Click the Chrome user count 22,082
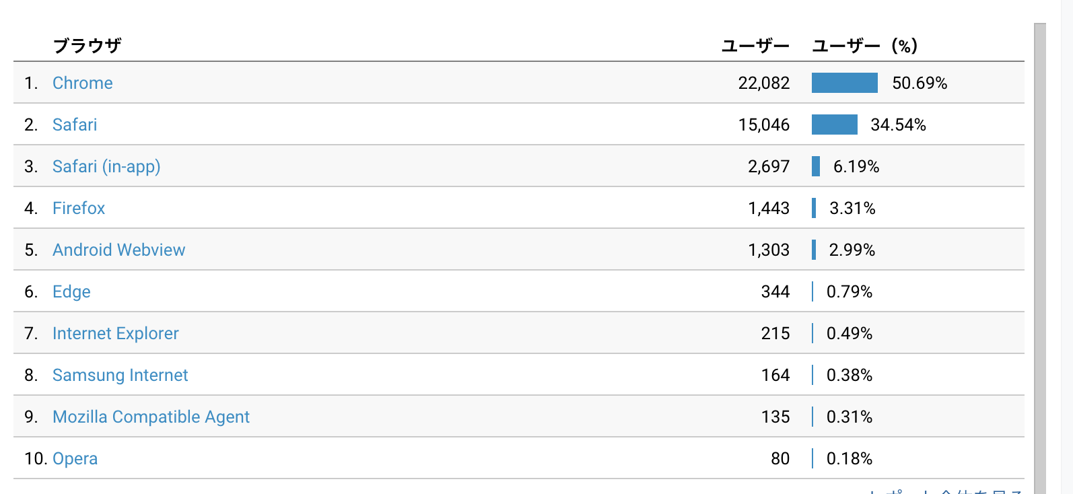The width and height of the screenshot is (1073, 494). [763, 83]
